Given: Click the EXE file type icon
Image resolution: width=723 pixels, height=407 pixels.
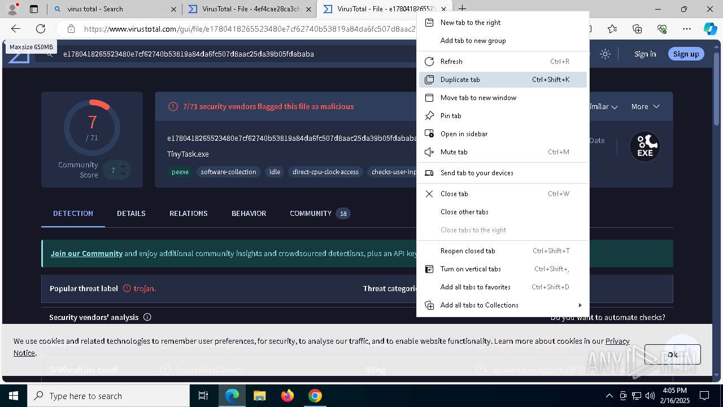Looking at the screenshot, I should point(645,147).
